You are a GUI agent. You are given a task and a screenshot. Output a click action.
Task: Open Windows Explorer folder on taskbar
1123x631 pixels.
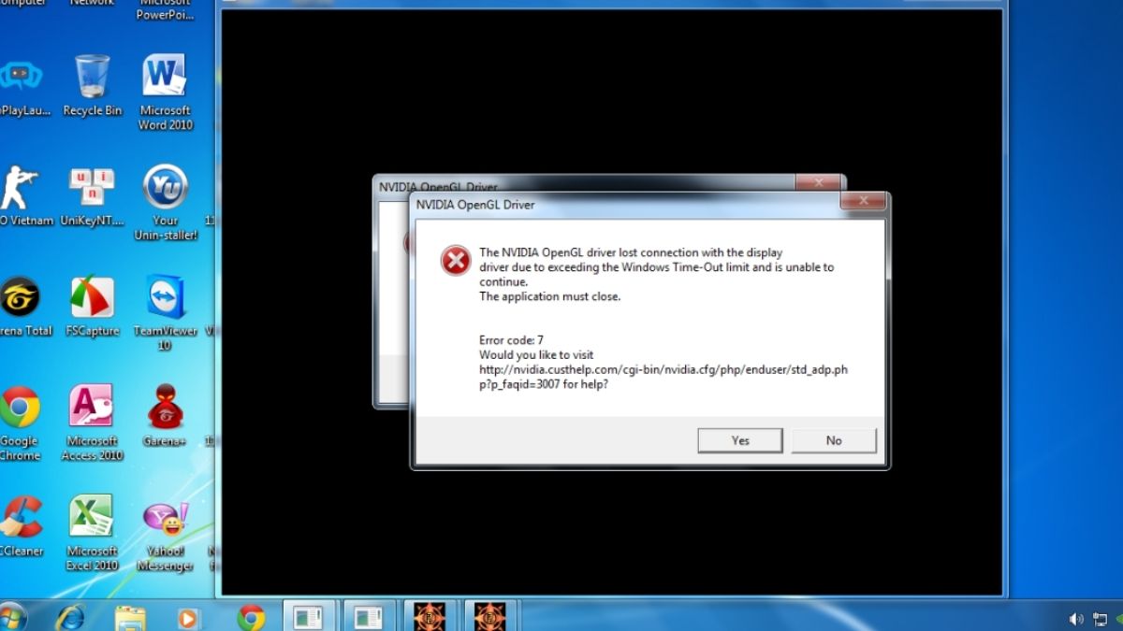point(130,616)
